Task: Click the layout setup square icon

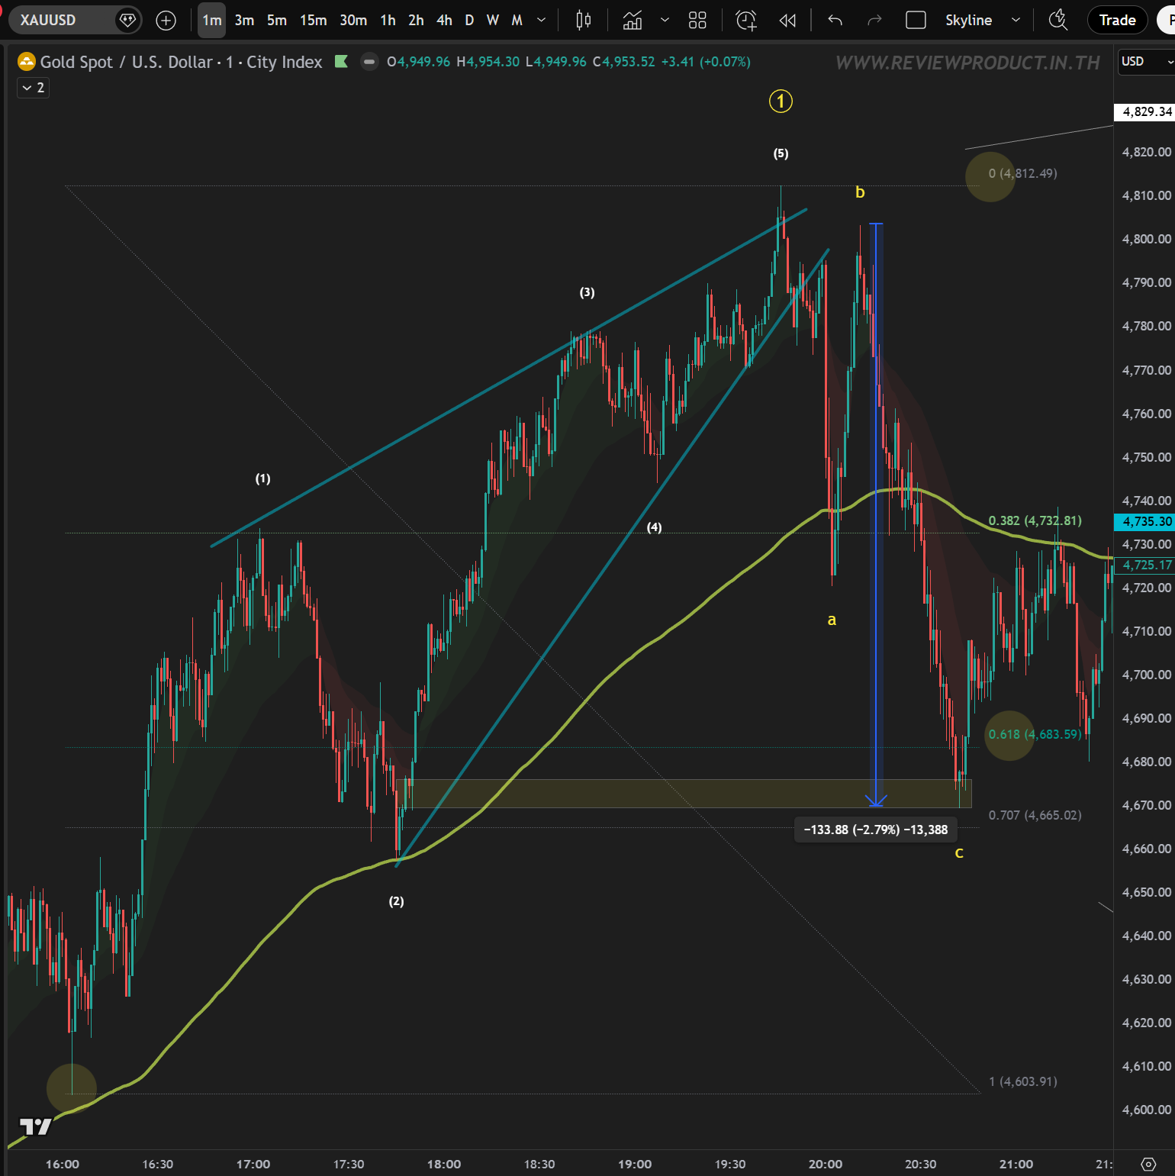Action: pos(916,21)
